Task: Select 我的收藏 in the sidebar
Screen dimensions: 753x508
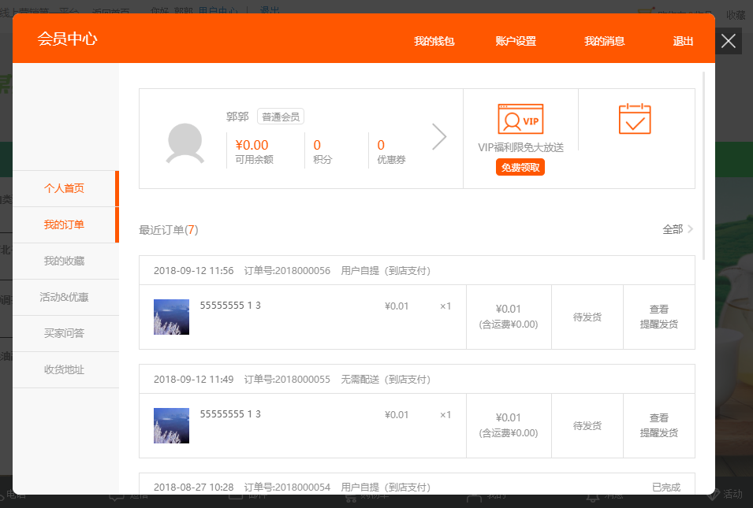Action: click(64, 261)
